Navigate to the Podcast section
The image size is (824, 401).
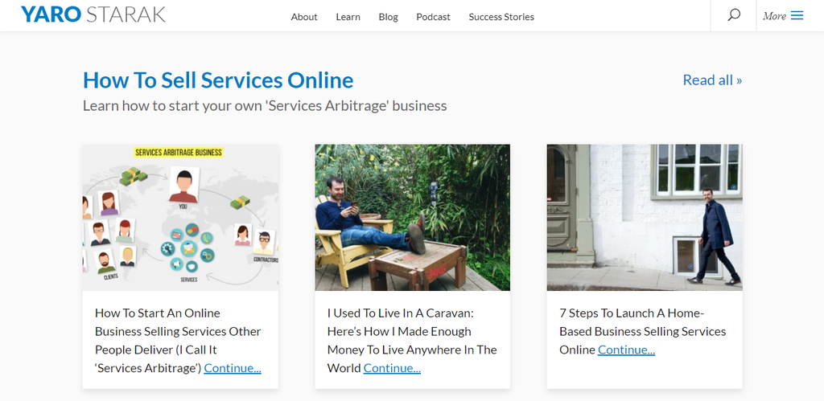(x=433, y=17)
